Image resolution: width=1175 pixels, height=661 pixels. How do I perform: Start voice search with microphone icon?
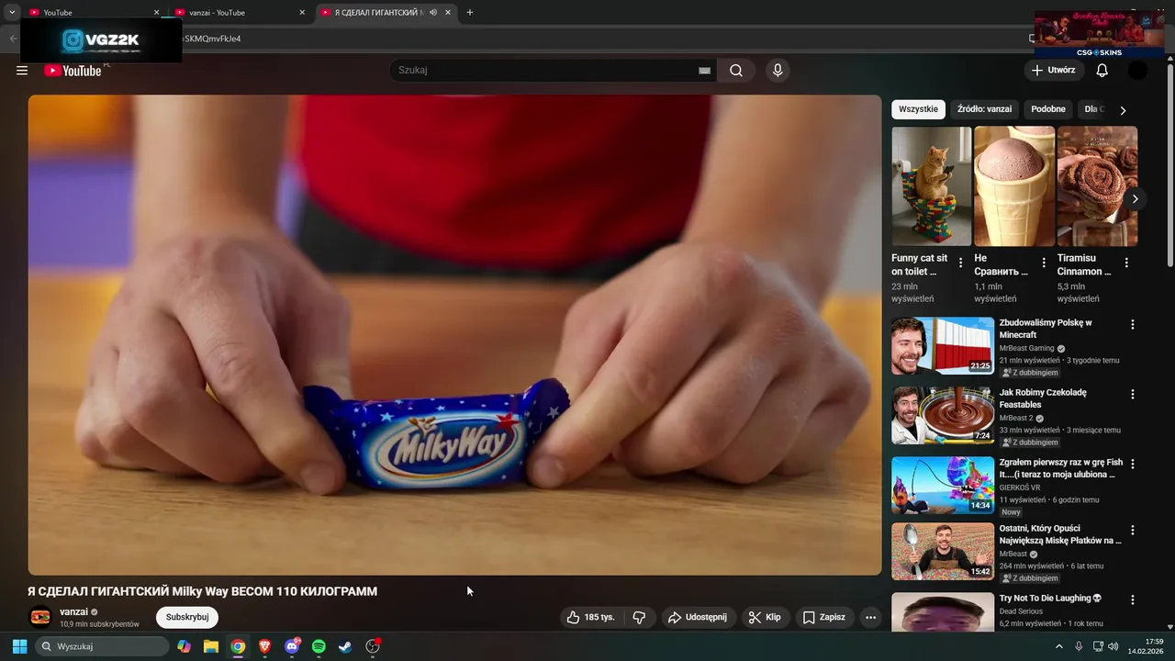point(778,71)
